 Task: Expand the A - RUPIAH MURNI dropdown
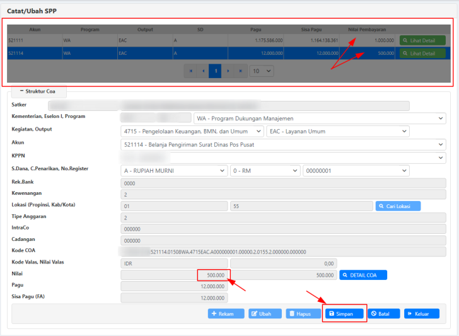coord(173,170)
